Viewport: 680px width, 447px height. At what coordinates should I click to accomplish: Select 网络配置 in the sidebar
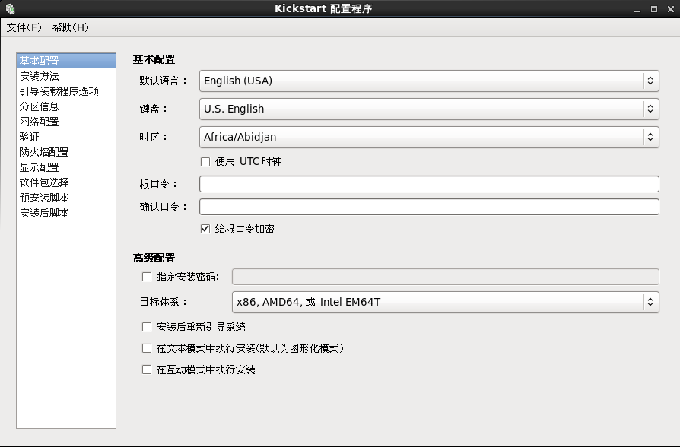(x=66, y=122)
